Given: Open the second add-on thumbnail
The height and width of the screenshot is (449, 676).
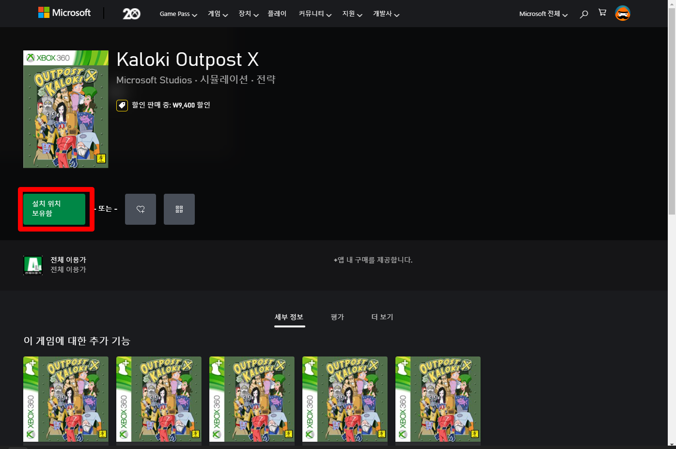Looking at the screenshot, I should click(159, 399).
